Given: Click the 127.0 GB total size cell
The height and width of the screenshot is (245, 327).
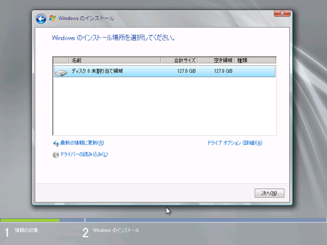Looking at the screenshot, I should pos(186,71).
